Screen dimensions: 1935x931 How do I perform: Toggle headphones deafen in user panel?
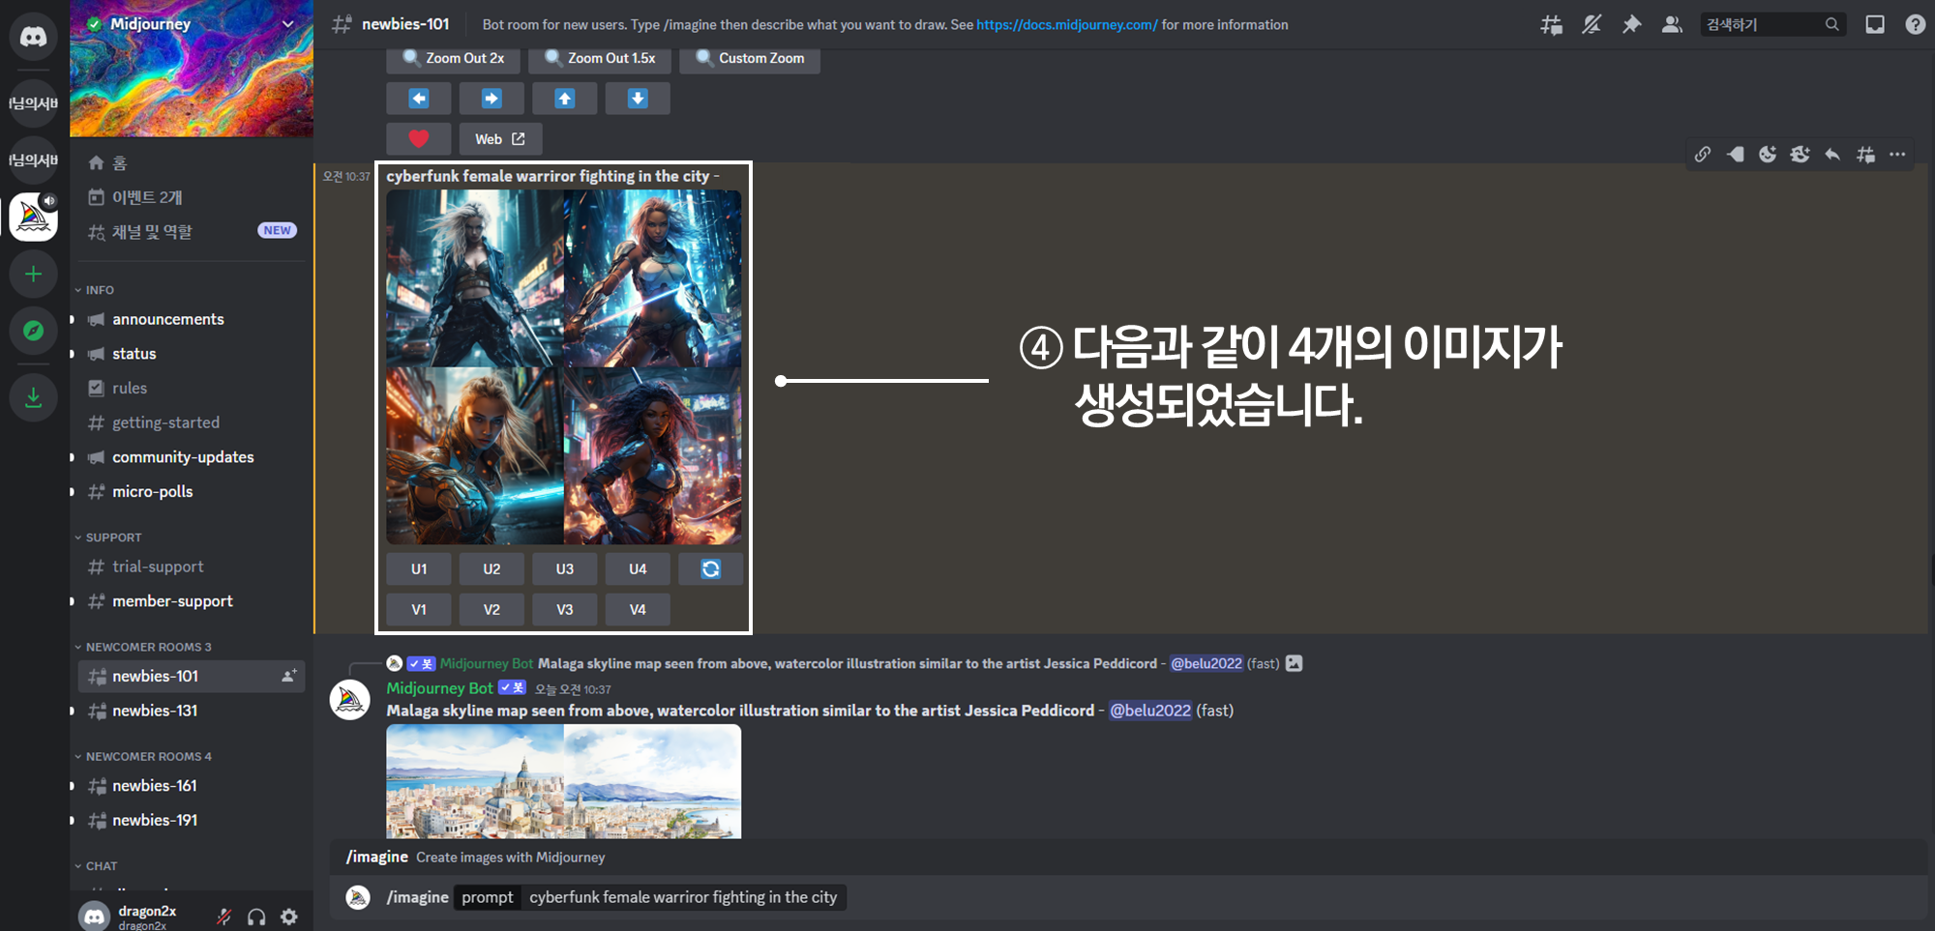click(x=256, y=916)
